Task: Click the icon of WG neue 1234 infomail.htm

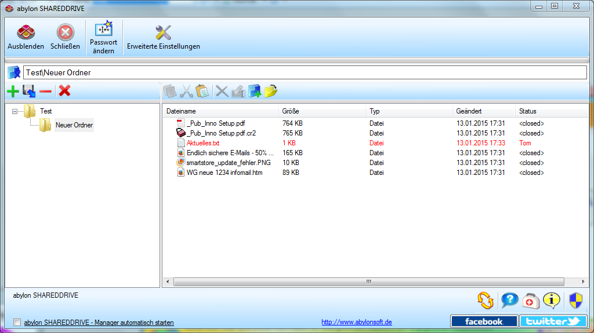Action: pos(181,172)
